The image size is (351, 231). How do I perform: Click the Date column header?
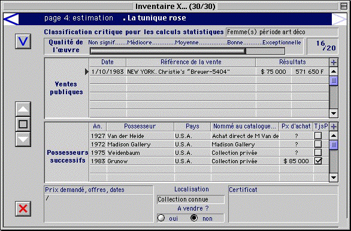tap(108, 62)
